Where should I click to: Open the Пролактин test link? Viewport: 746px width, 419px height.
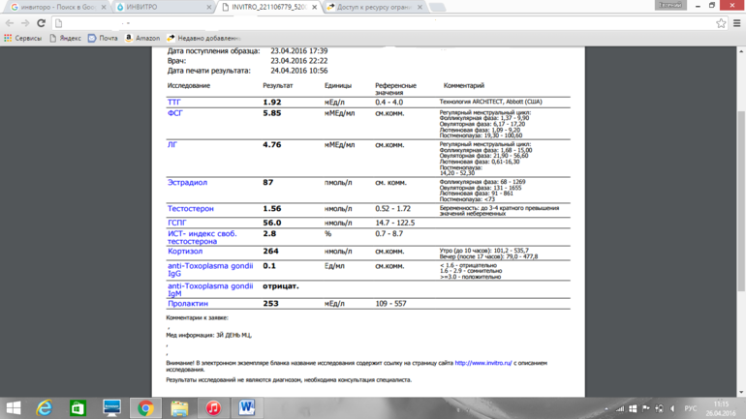pyautogui.click(x=187, y=304)
